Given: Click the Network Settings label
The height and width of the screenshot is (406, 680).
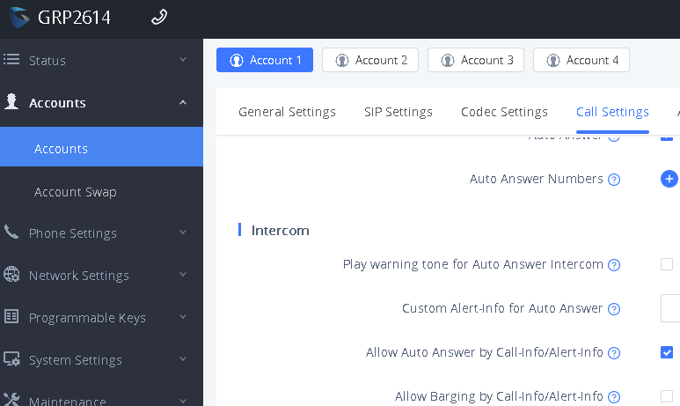Looking at the screenshot, I should 79,276.
